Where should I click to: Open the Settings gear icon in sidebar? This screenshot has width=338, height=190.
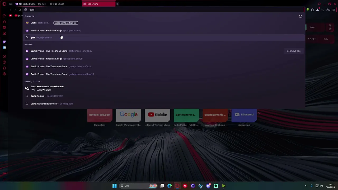[4, 74]
